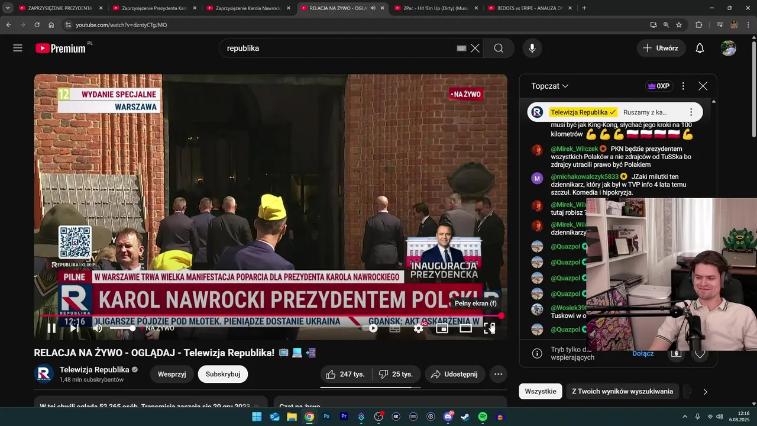Like the video, 247 tys.

[x=346, y=374]
